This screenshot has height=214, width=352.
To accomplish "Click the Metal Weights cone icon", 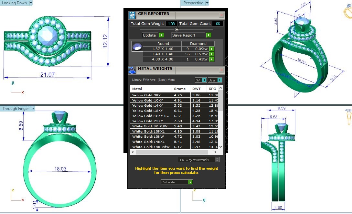I will 132,70.
